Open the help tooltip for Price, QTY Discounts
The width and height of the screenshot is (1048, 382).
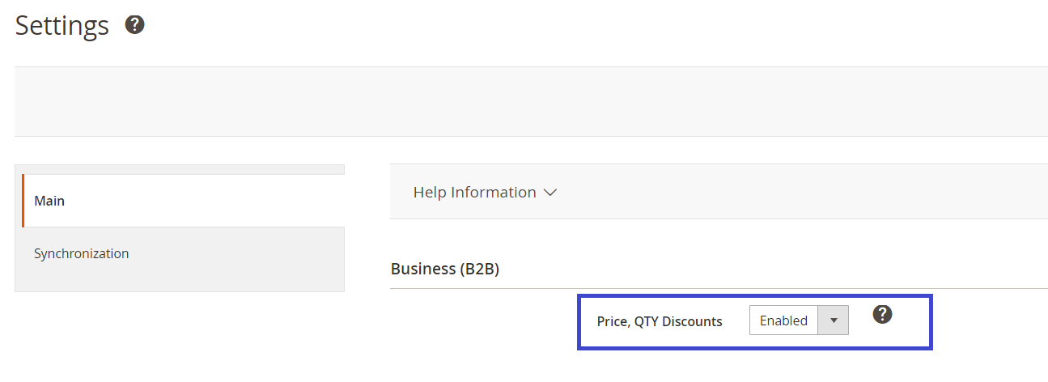click(882, 314)
